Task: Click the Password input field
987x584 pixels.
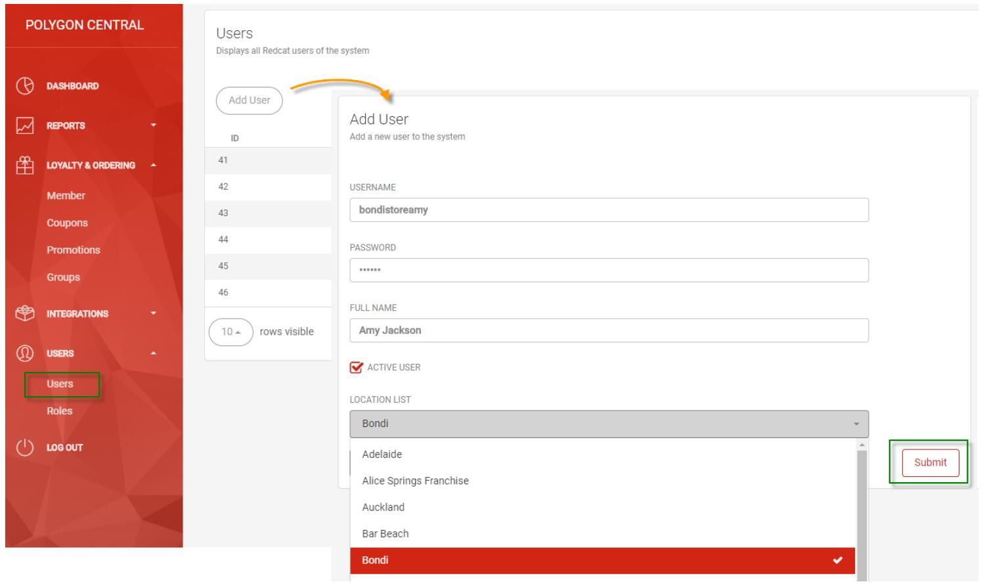Action: click(609, 270)
